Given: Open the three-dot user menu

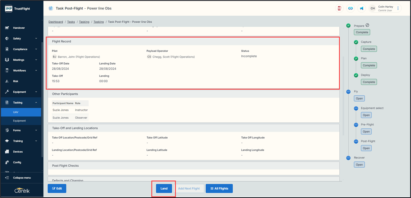Looking at the screenshot, I should [398, 8].
